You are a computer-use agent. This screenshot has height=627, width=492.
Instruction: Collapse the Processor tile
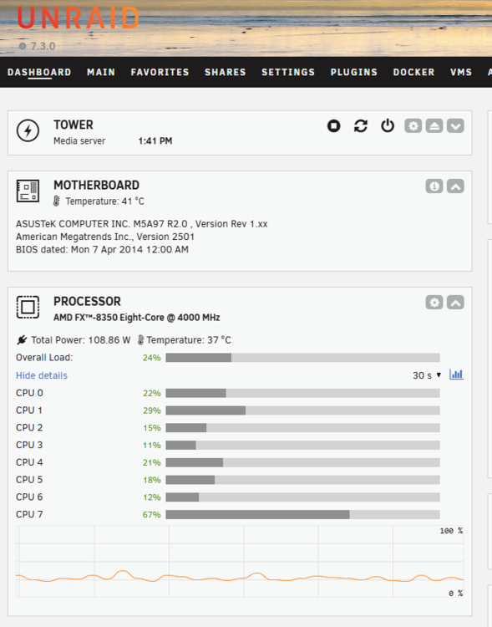pyautogui.click(x=455, y=303)
